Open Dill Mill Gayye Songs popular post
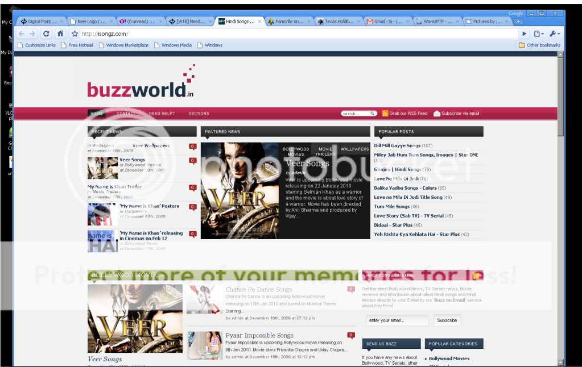 (x=397, y=145)
